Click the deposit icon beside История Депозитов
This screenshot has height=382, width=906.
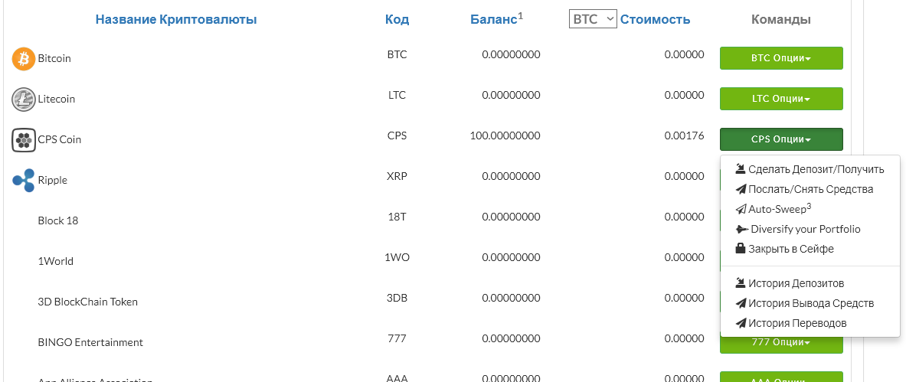tap(741, 283)
